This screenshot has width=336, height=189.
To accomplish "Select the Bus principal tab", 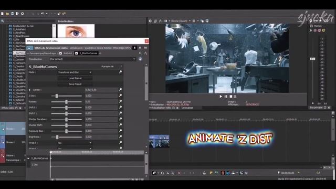I will click(x=316, y=108).
